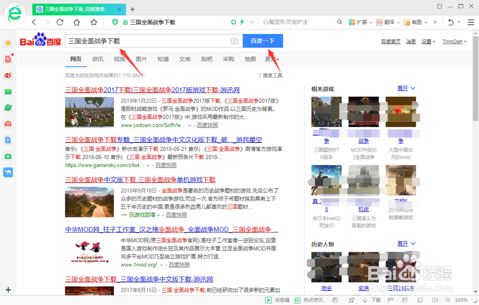Switch to the 图片 search tab

pyautogui.click(x=141, y=59)
